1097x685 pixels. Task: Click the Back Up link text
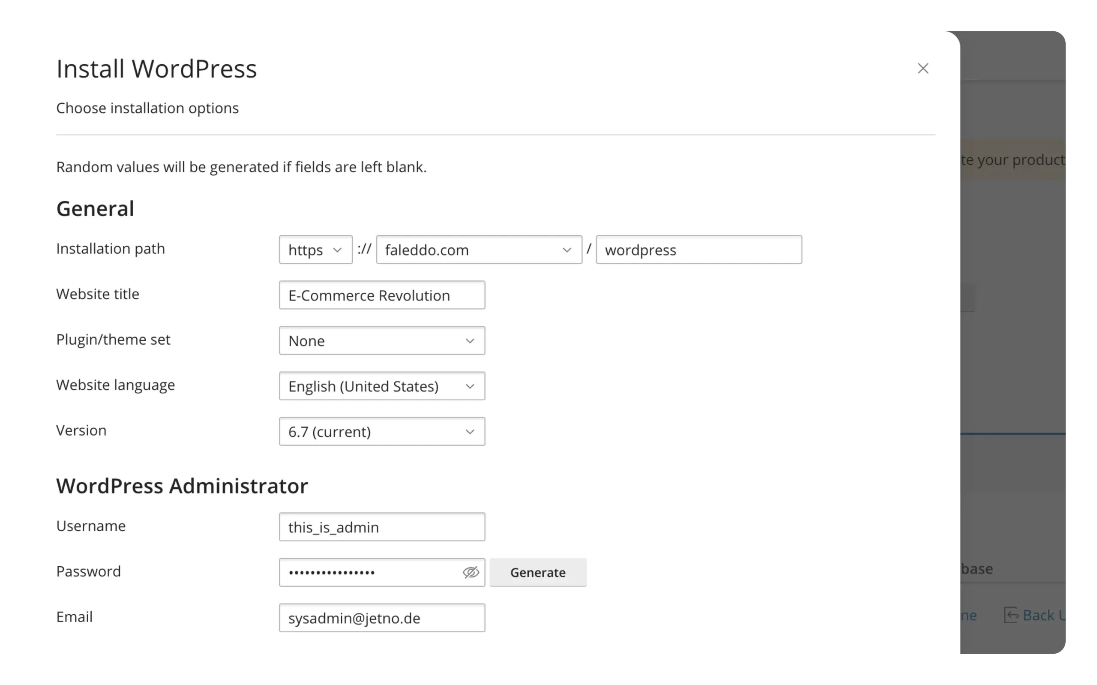click(x=1043, y=615)
